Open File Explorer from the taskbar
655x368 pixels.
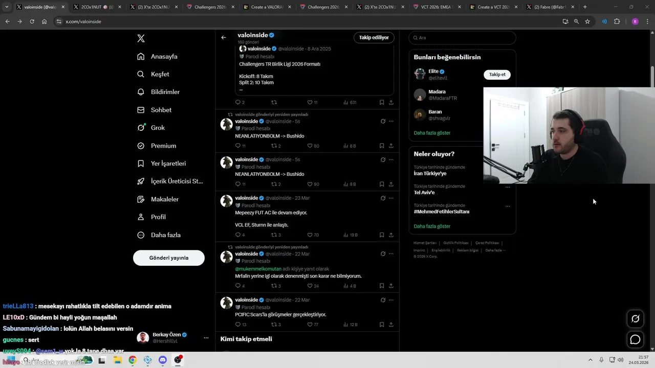tap(117, 360)
